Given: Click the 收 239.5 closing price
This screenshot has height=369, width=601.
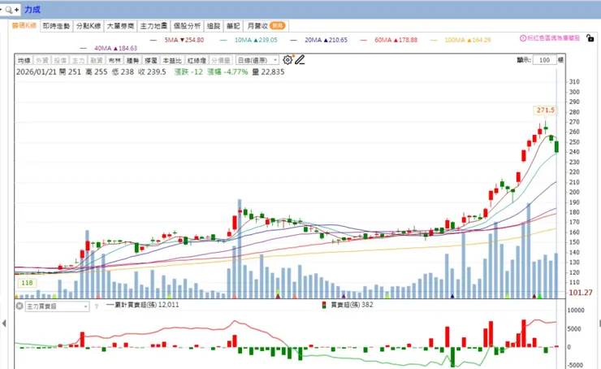Looking at the screenshot, I should (152, 72).
